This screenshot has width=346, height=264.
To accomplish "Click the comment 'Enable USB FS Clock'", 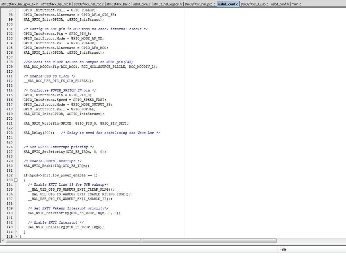I will point(50,76).
